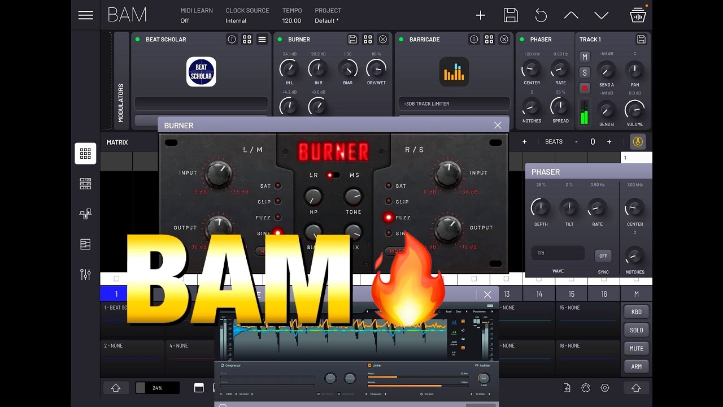Image resolution: width=723 pixels, height=407 pixels.
Task: Open the Barricade module grid icon
Action: (489, 40)
